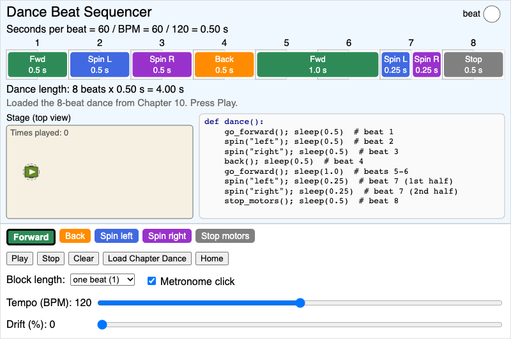Click the 'Dance Beat Sequencer' title
The width and height of the screenshot is (511, 340).
coord(79,12)
